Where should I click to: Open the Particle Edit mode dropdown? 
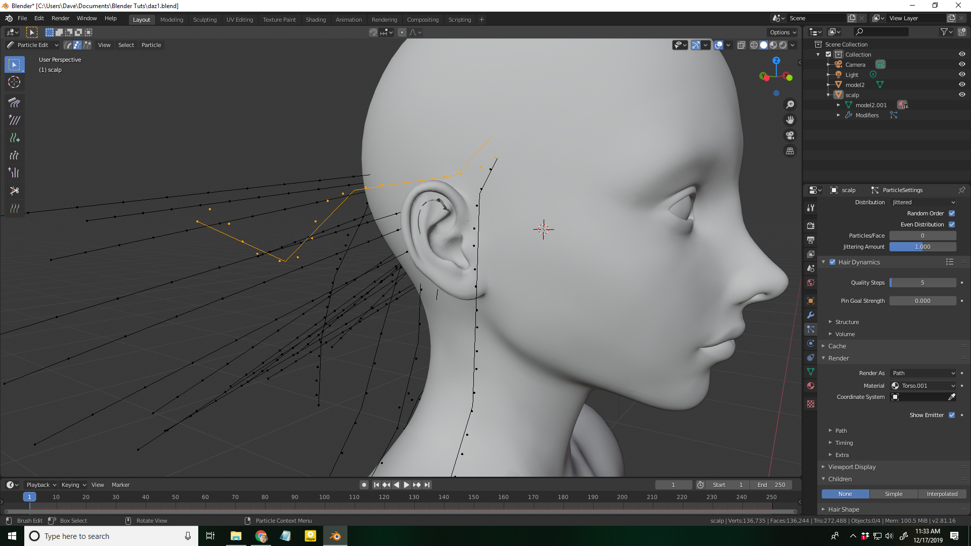(x=33, y=45)
